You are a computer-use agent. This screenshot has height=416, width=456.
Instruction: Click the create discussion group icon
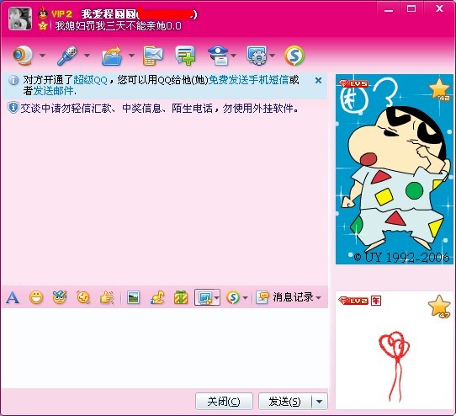point(185,56)
